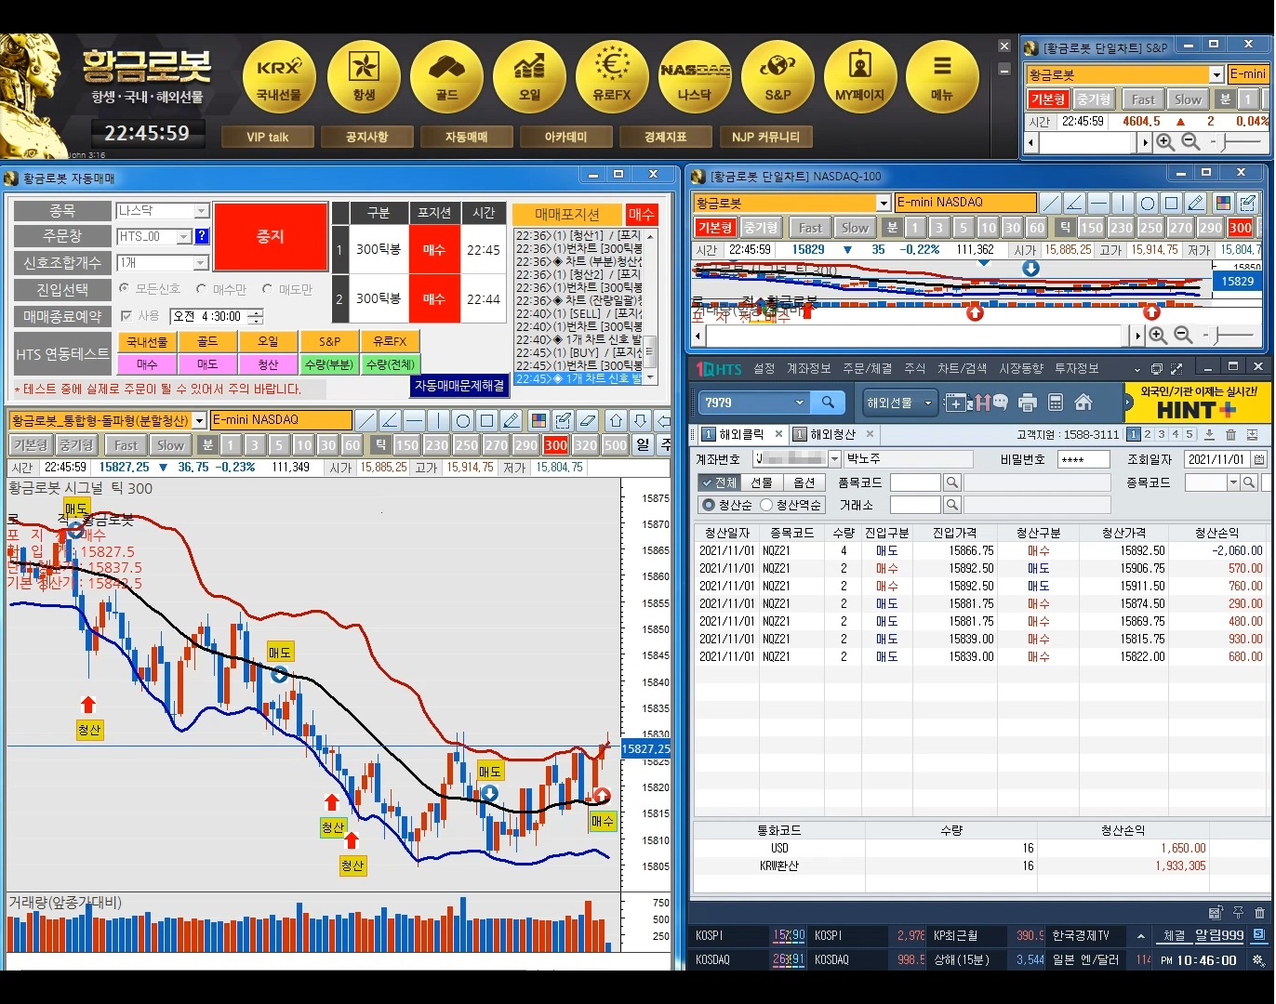Click the 자동매매문제해결 button
This screenshot has height=1004, width=1276.
point(459,385)
